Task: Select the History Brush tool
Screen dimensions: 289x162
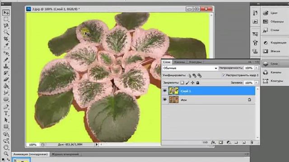Action: tap(6, 73)
